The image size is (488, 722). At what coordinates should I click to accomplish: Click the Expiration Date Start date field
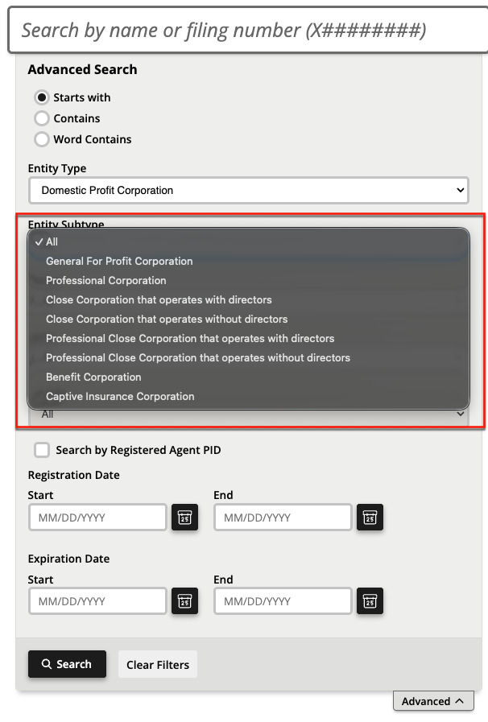[97, 601]
